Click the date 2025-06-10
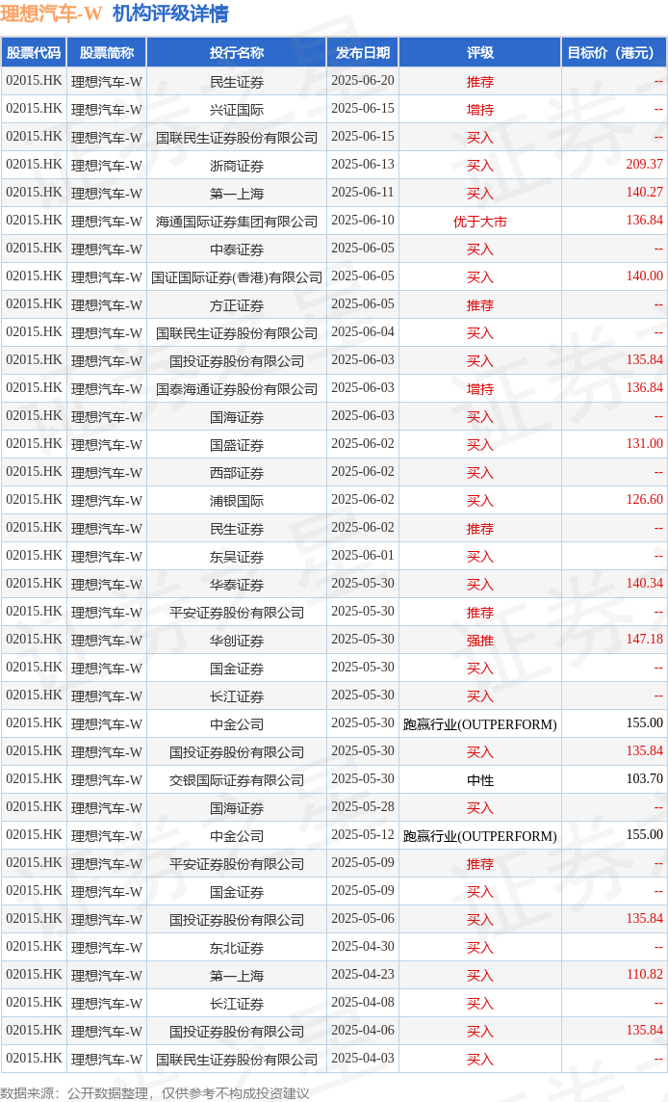This screenshot has width=668, height=1102. [363, 220]
